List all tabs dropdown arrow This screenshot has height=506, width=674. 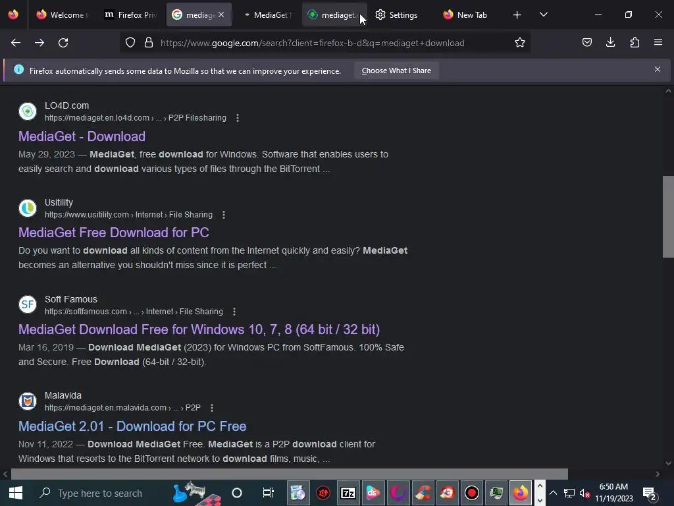[x=543, y=15]
